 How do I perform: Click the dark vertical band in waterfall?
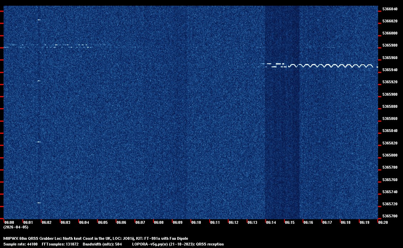click(x=282, y=112)
